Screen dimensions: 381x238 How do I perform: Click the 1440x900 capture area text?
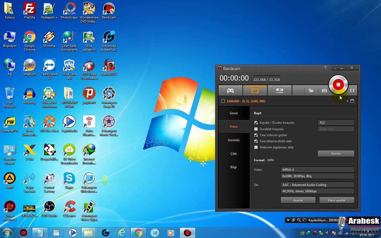(x=246, y=101)
